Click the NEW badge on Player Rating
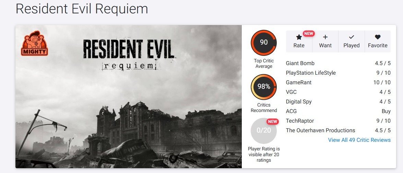 [x=273, y=121]
